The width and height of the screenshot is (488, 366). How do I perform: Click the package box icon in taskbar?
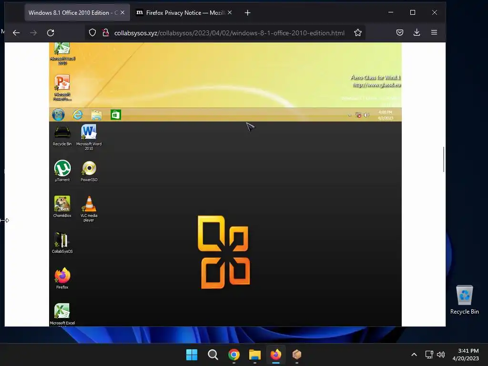[x=296, y=355]
